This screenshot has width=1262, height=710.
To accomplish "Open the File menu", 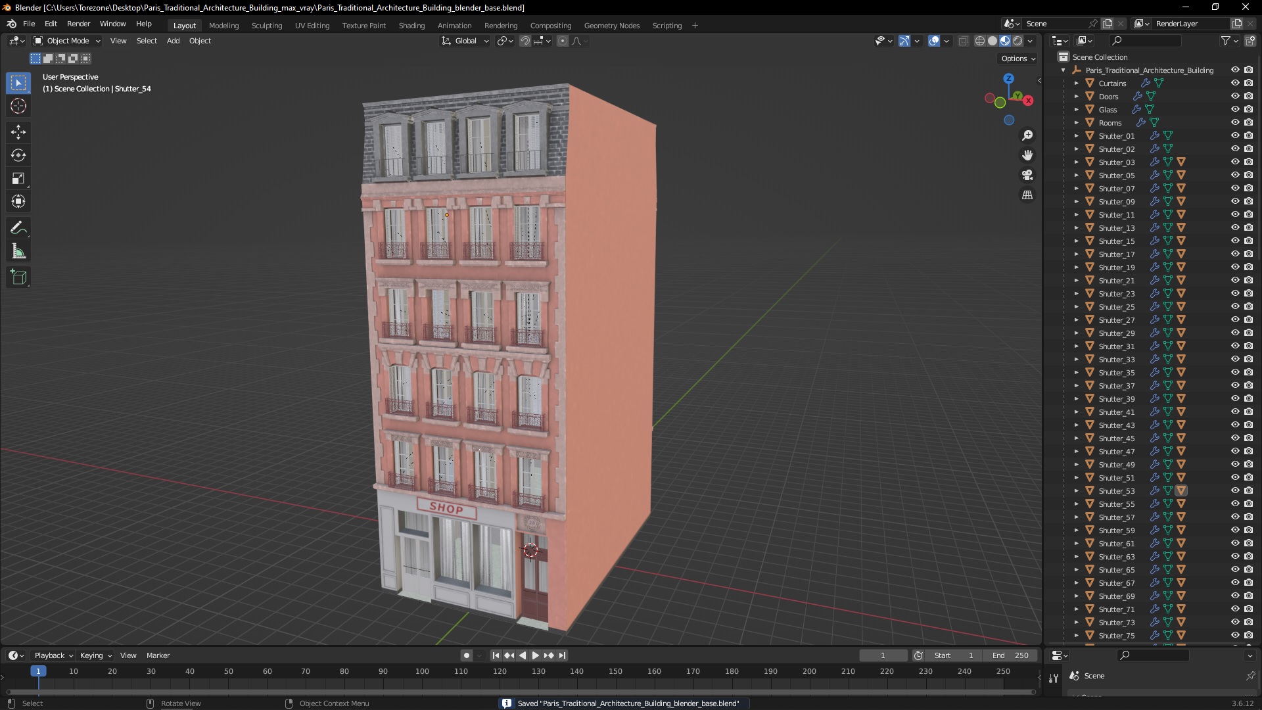I will click(29, 24).
